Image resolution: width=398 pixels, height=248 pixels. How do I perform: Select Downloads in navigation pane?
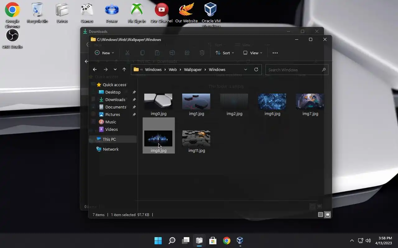click(x=115, y=100)
